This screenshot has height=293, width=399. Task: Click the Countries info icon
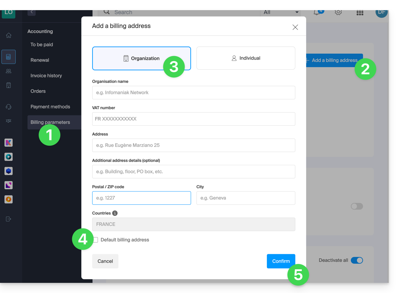(x=115, y=213)
